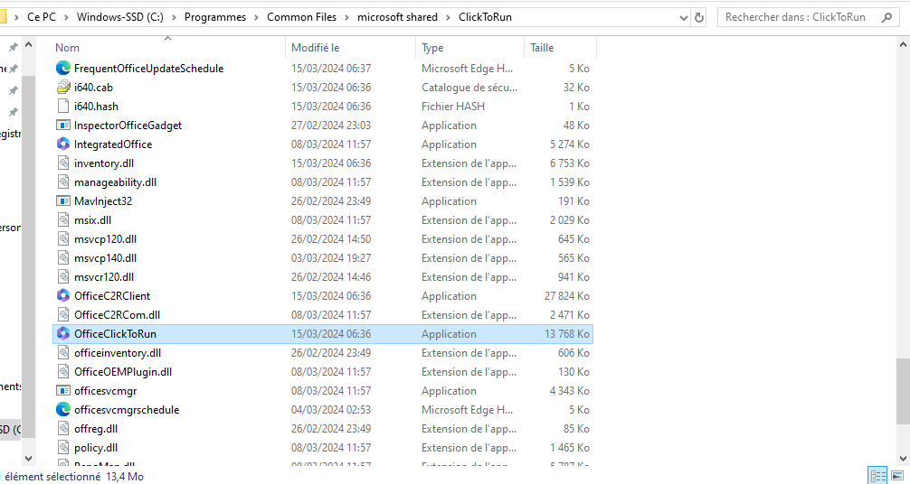Select the OfficeC2RCom.dll file icon
The image size is (910, 484).
pos(63,315)
